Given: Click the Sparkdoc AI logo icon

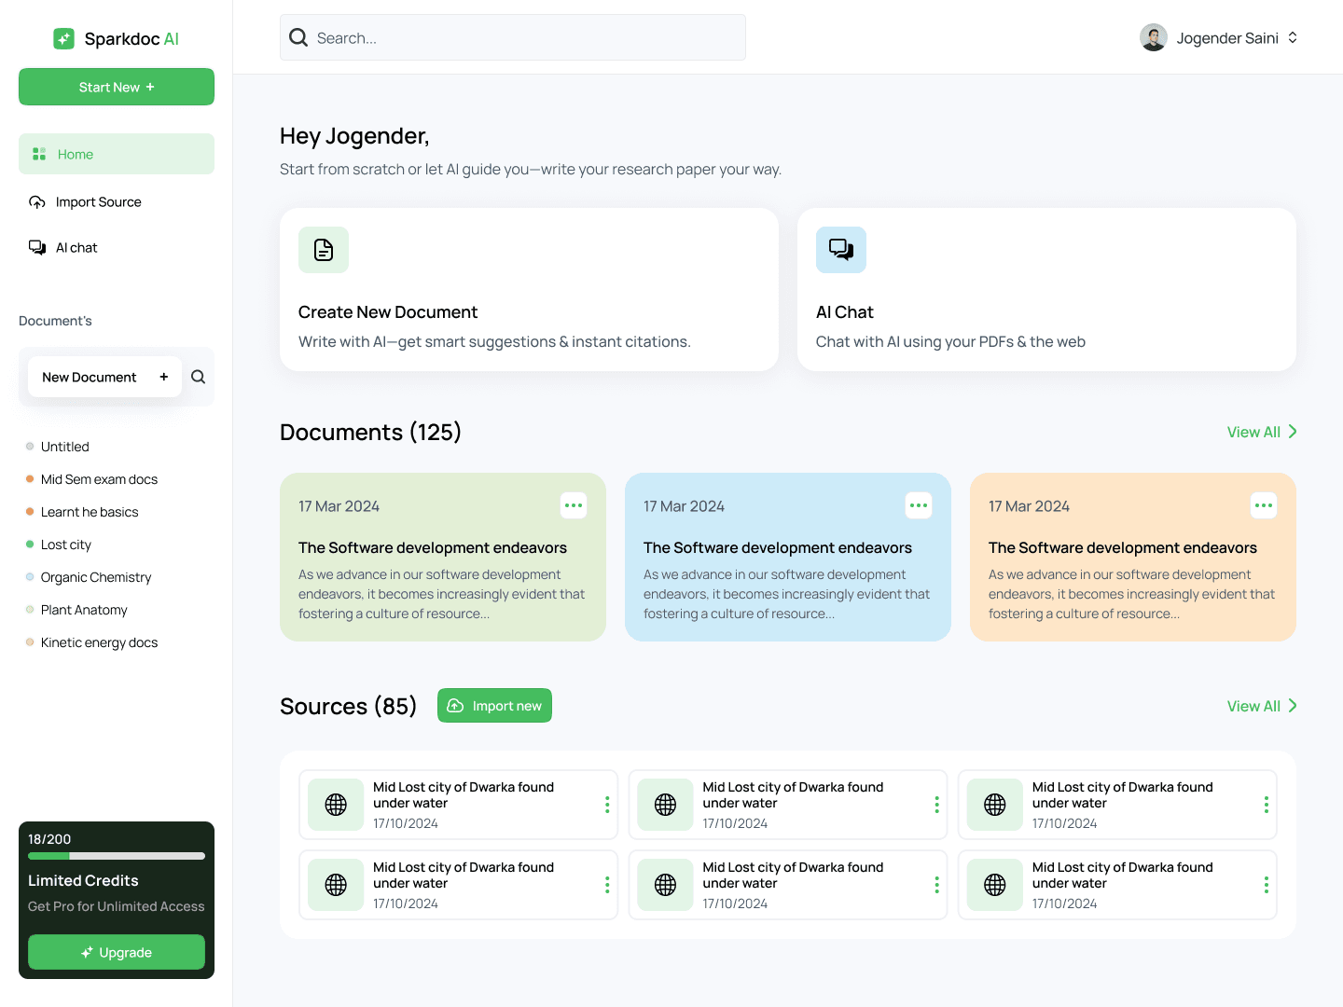Looking at the screenshot, I should click(63, 38).
